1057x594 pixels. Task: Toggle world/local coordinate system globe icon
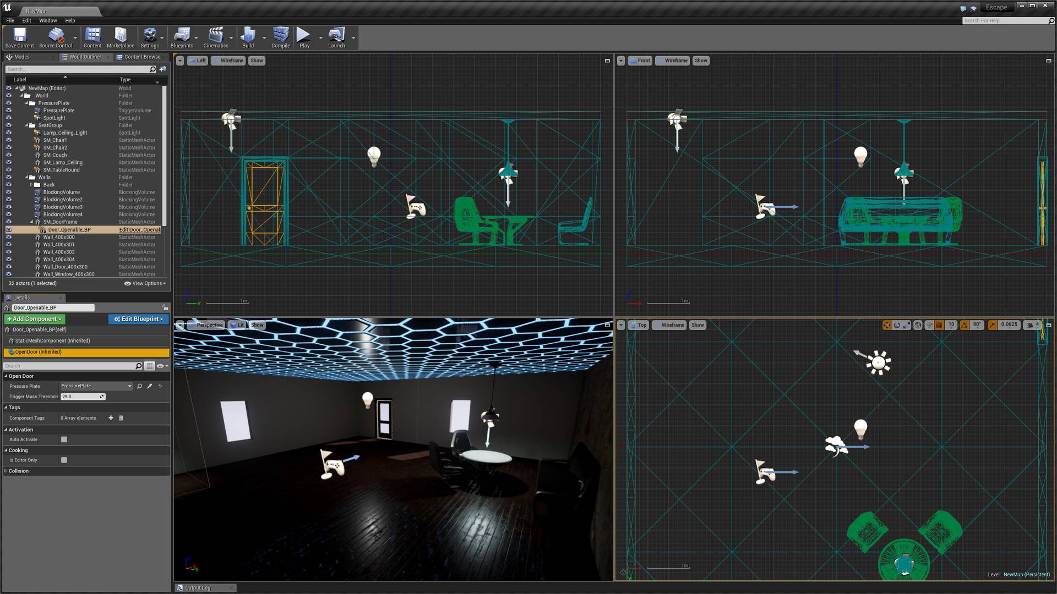918,325
